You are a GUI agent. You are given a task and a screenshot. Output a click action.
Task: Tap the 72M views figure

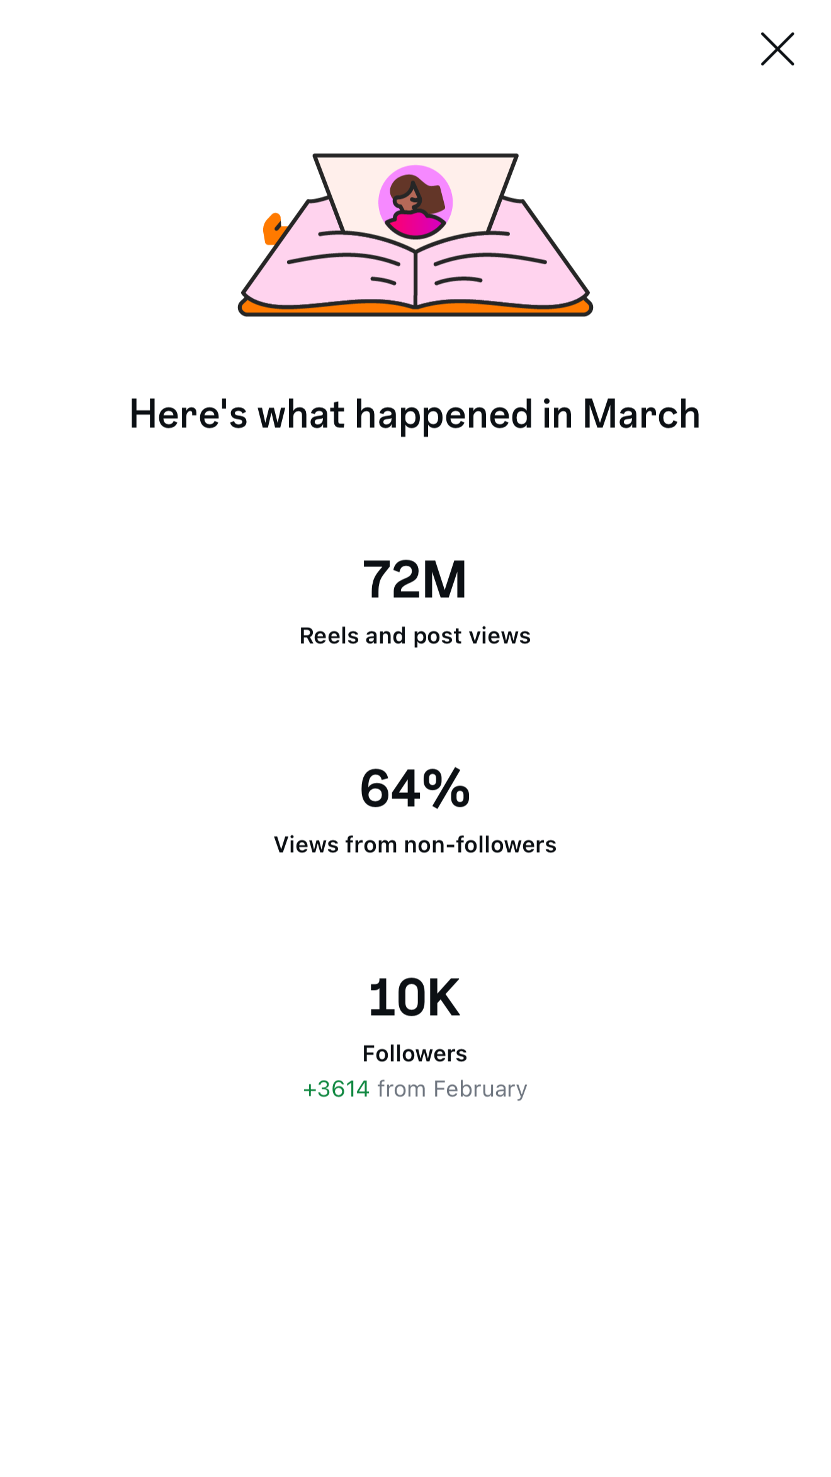coord(415,579)
